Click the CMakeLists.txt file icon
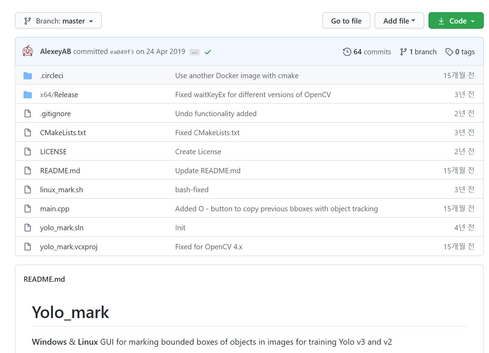This screenshot has height=353, width=489. coord(28,132)
